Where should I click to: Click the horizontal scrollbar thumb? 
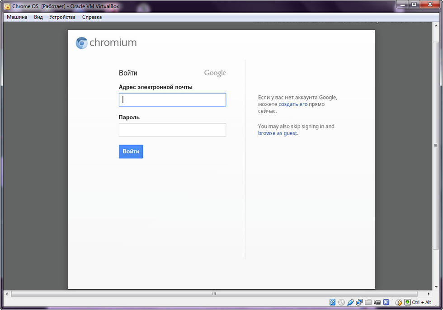[x=214, y=294]
